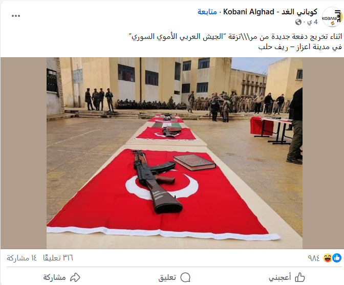Open the Kobani Alghad page name link
Screen dimensions: 344x285
tap(270, 12)
